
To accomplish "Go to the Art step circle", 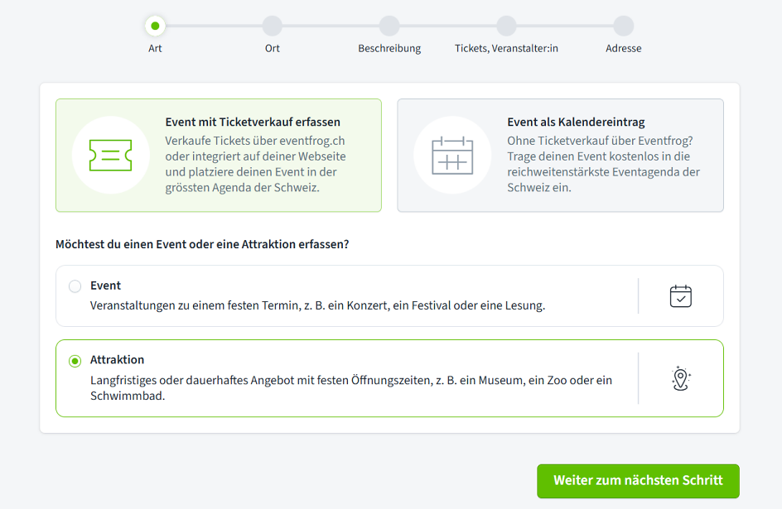I will click(155, 26).
